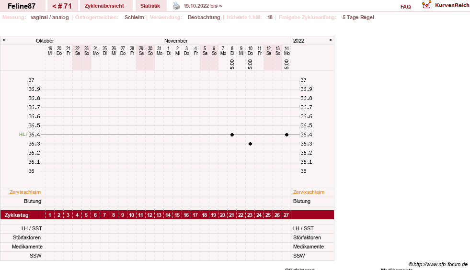This screenshot has height=270, width=470.
Task: Click the left Zervixschleim label
Action: point(25,192)
